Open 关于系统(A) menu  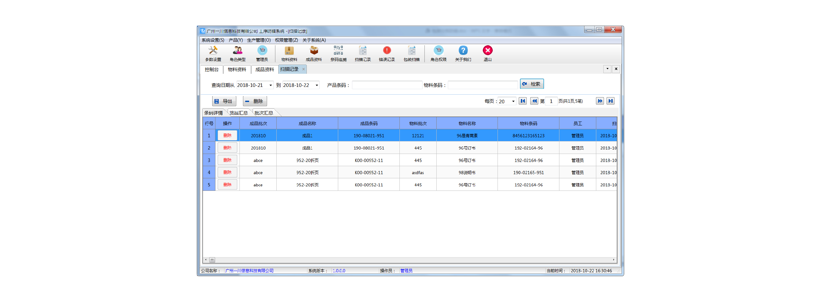pyautogui.click(x=314, y=40)
